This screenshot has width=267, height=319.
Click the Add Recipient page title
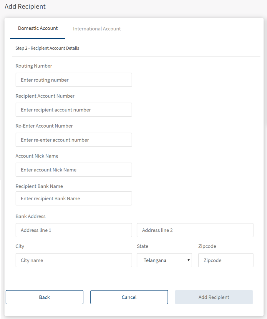25,6
